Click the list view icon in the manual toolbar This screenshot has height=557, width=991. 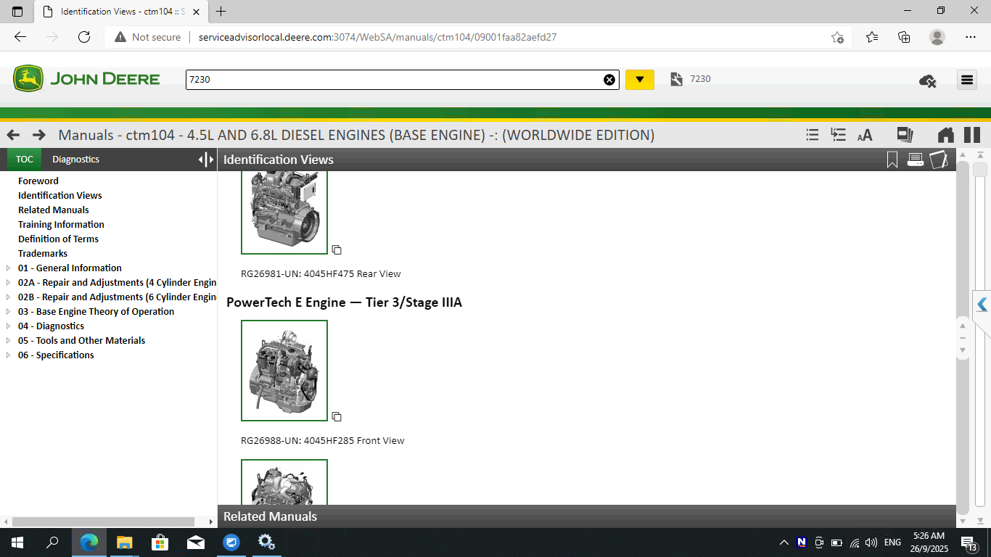coord(812,134)
